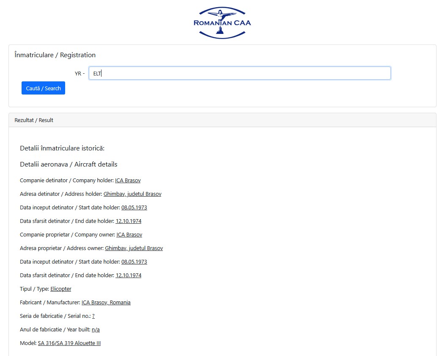Click start date 08.05.1973 below Address holder
This screenshot has height=356, width=445.
(x=134, y=208)
